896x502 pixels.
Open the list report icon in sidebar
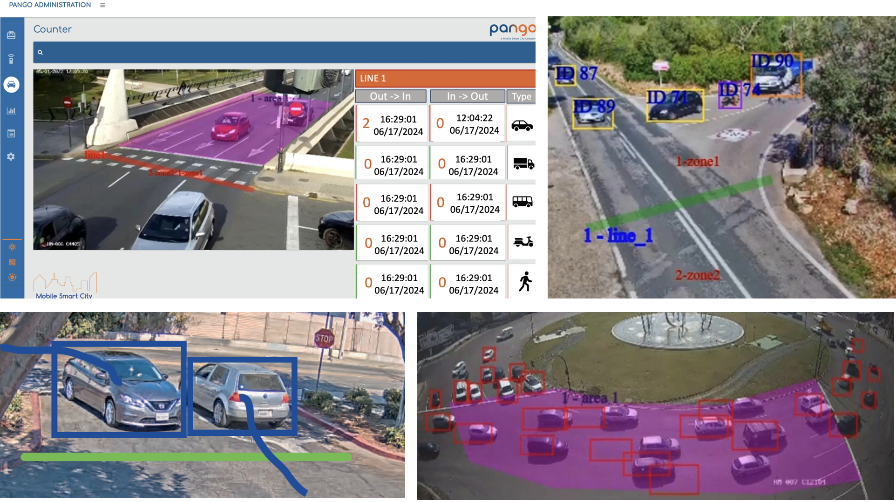11,134
